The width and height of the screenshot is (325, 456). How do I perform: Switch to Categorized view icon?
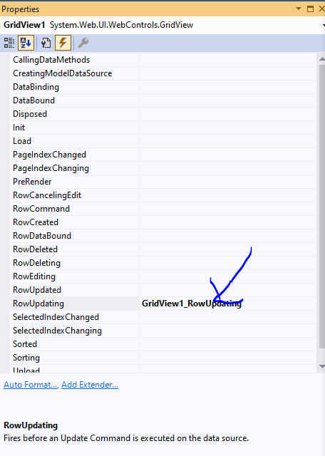(9, 43)
